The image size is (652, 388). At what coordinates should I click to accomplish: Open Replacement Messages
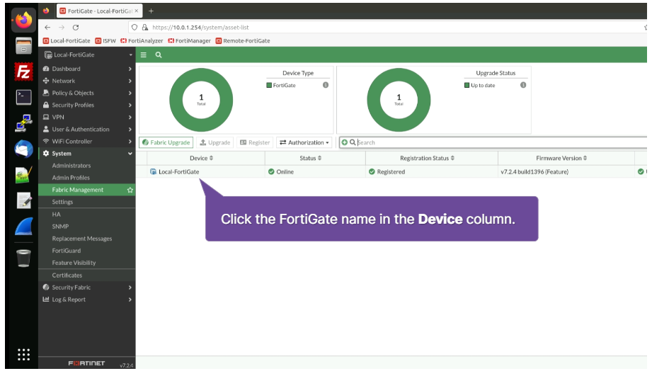coord(82,239)
